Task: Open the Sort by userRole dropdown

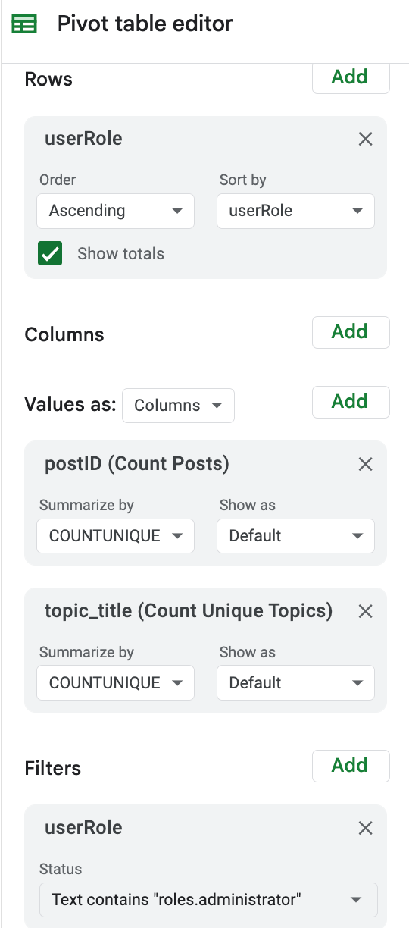Action: pyautogui.click(x=295, y=211)
